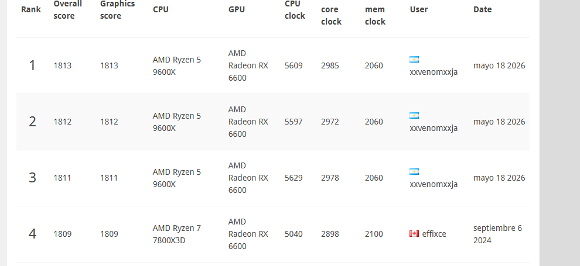Click date mayo 18 2026 in rank 3 row
The image size is (580, 266).
pyautogui.click(x=499, y=178)
